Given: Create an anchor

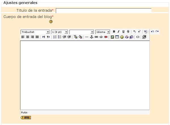Looking at the screenshot, I should tap(92, 37).
